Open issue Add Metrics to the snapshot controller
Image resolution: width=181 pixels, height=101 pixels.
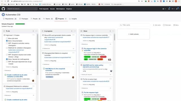pos(55,70)
